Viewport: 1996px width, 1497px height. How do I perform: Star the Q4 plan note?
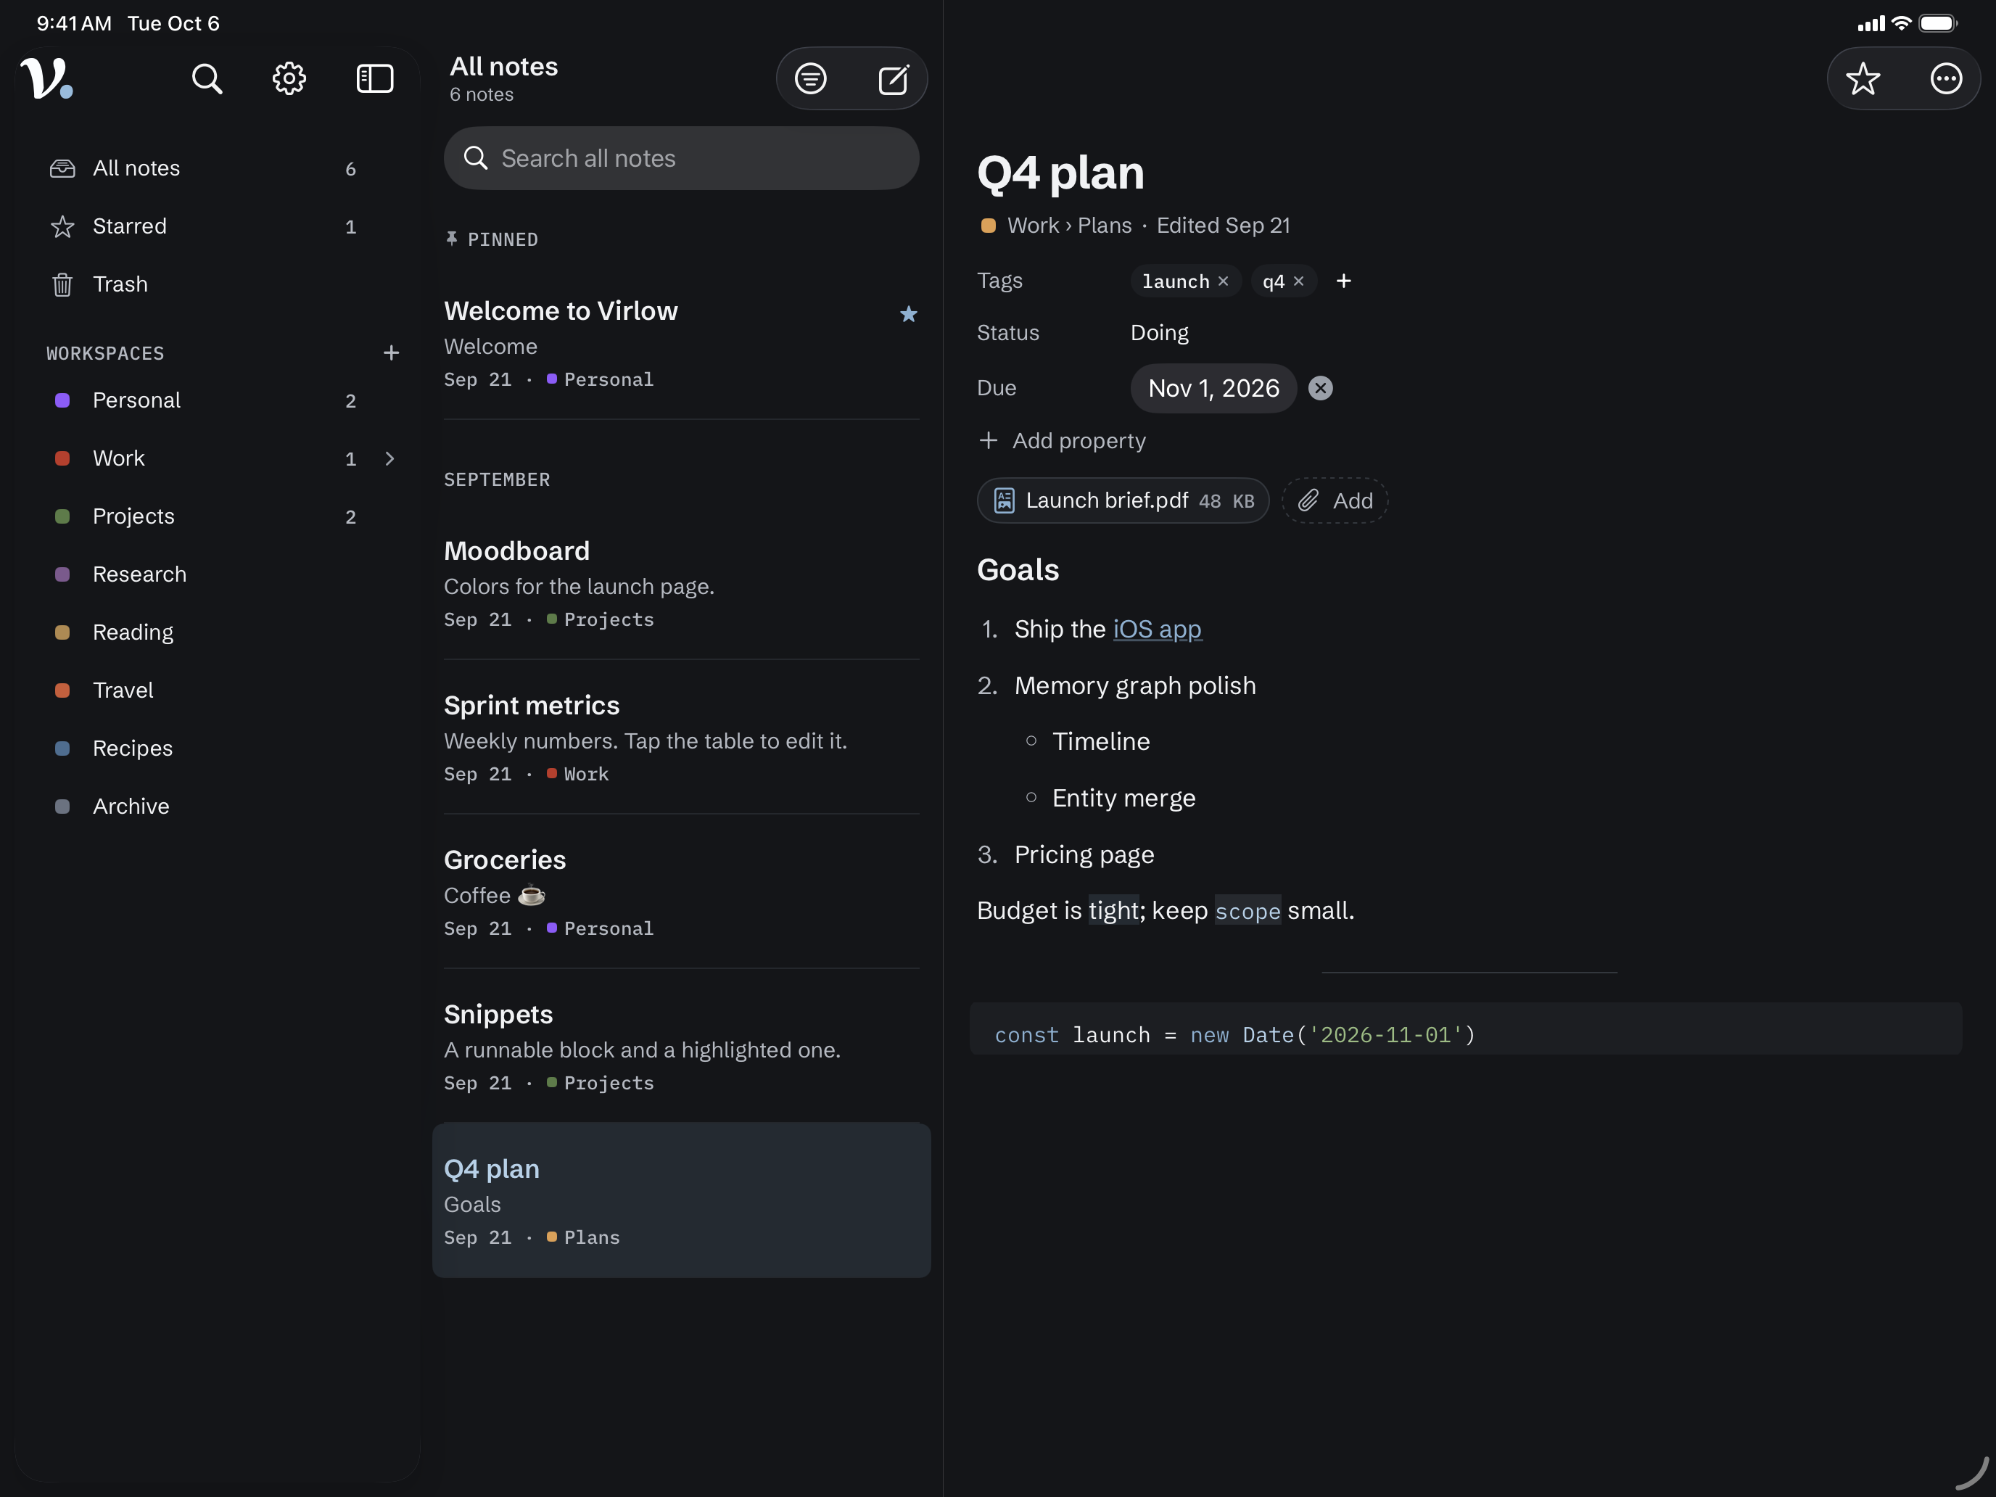1863,78
